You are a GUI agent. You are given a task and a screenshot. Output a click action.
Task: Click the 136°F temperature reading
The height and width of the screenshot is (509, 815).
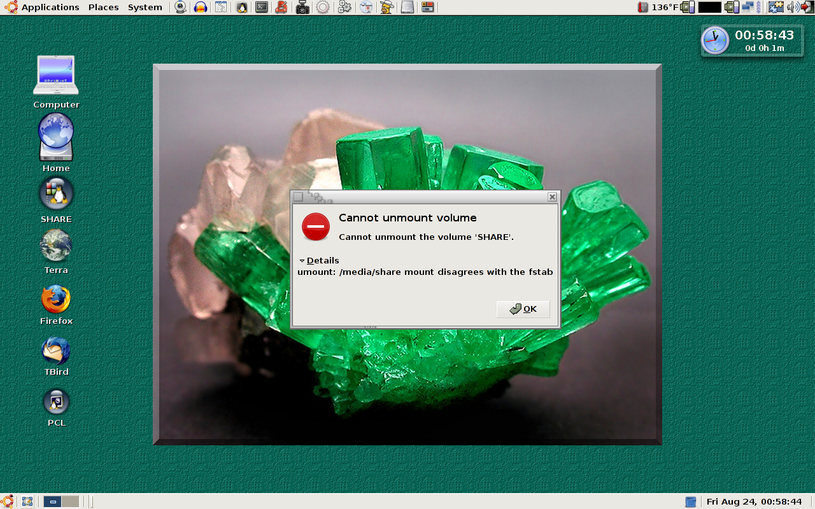tap(665, 7)
